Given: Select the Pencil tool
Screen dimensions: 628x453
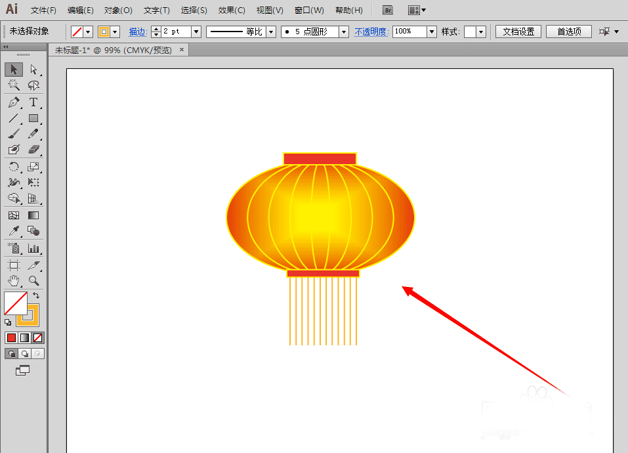Looking at the screenshot, I should click(33, 134).
